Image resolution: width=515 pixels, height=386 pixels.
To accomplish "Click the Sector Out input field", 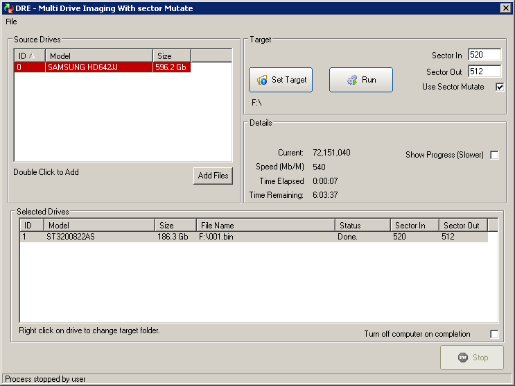I will tap(484, 72).
